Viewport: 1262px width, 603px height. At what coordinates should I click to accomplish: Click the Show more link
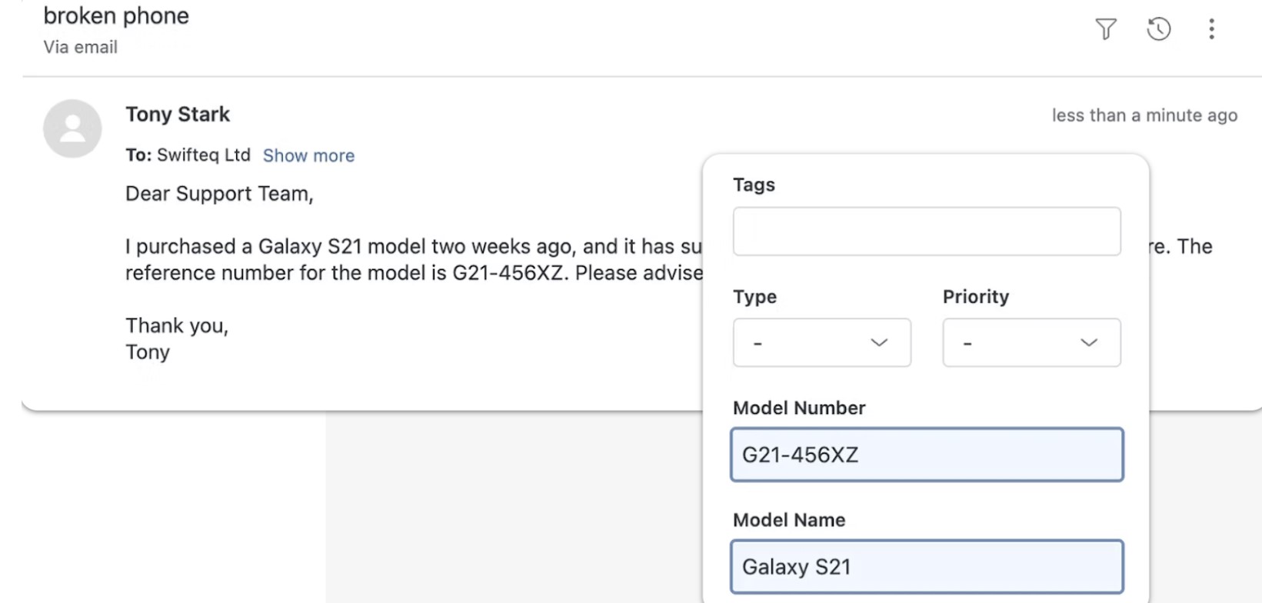pyautogui.click(x=308, y=155)
